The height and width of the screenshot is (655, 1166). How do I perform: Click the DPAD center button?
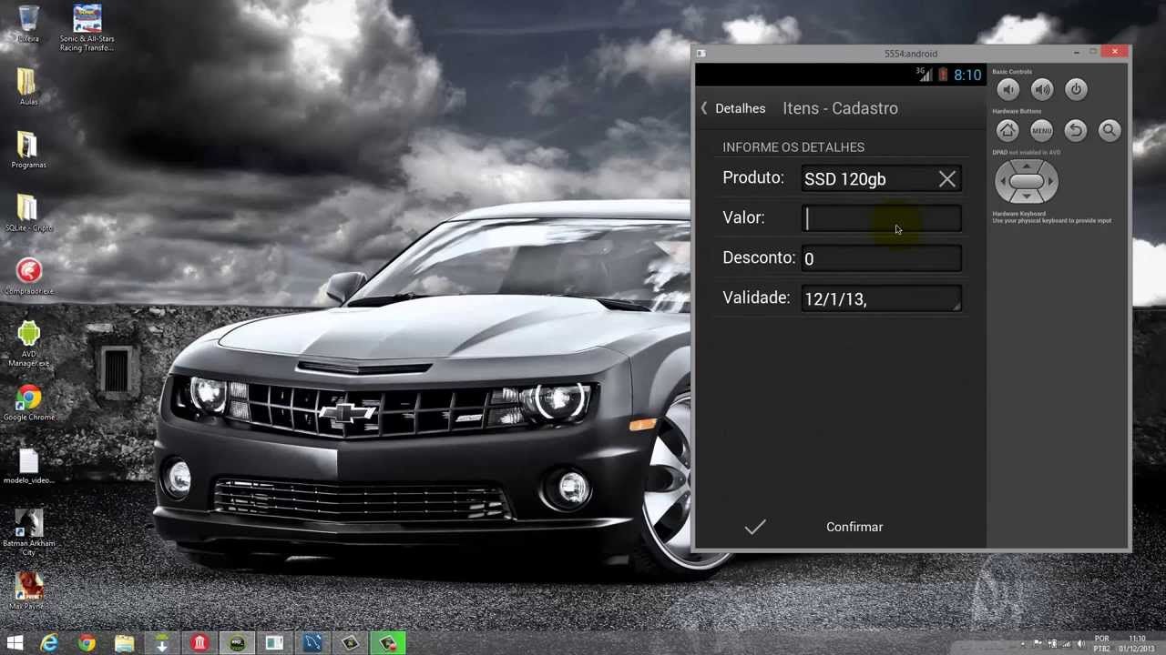1027,182
